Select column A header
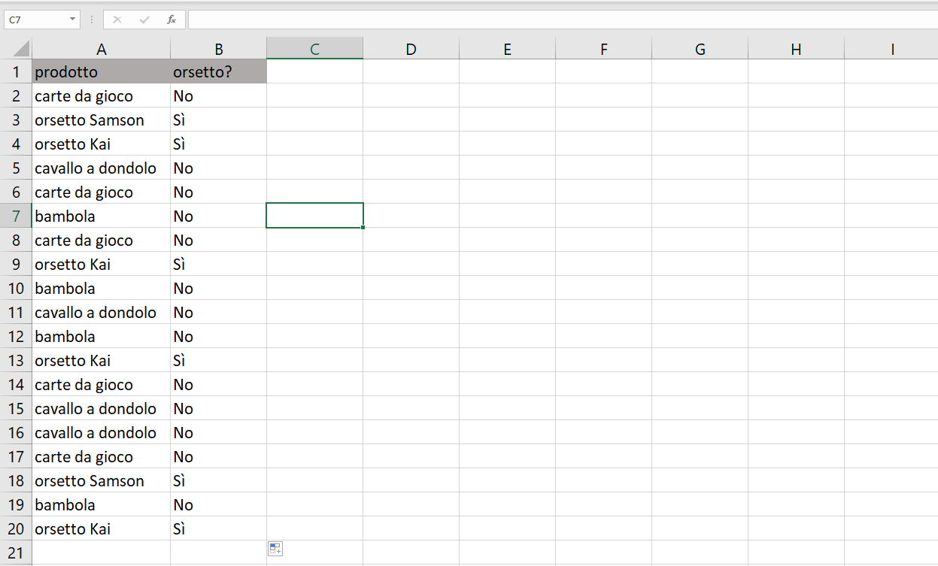The width and height of the screenshot is (938, 566). (101, 50)
